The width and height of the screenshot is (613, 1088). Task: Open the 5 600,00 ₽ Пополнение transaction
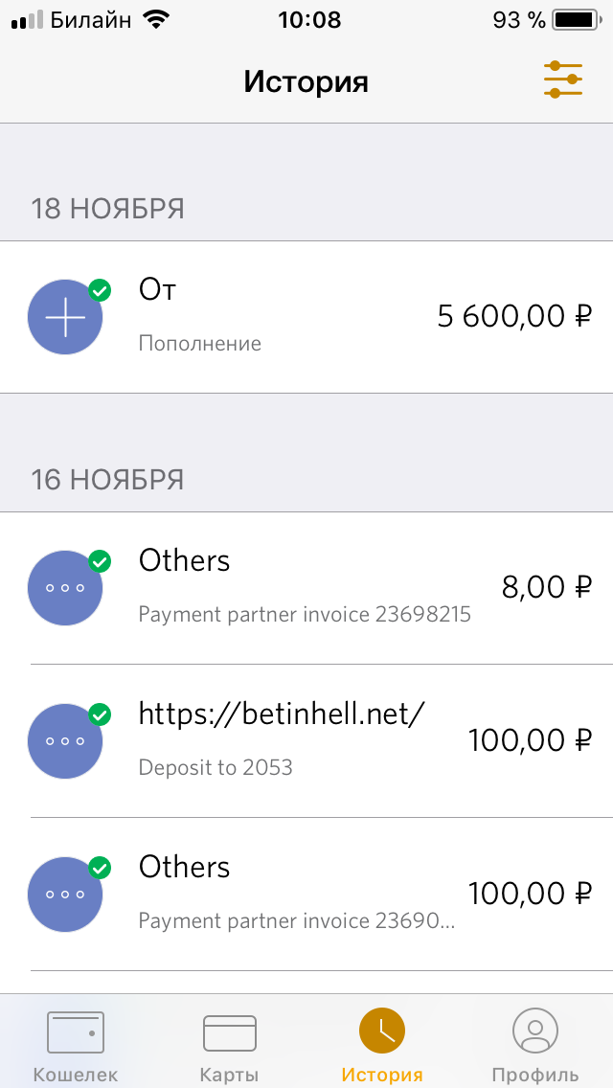click(x=514, y=316)
